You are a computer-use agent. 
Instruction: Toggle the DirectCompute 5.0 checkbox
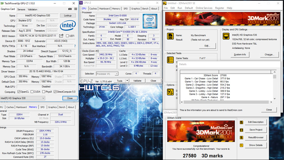pos(55,92)
